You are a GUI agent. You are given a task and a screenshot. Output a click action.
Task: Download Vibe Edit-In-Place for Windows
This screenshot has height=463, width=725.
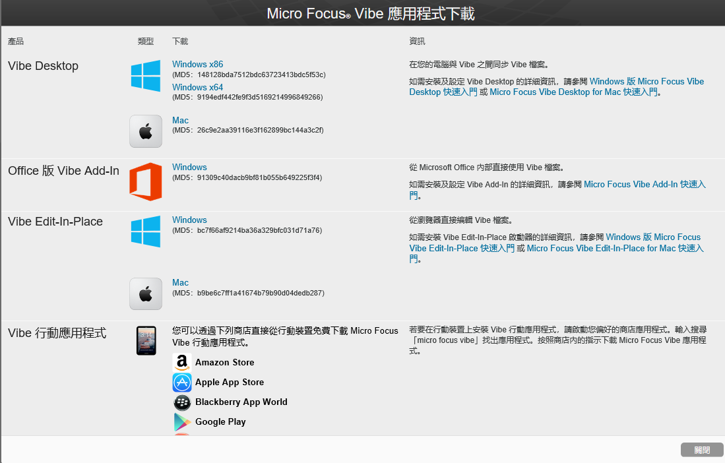[189, 220]
